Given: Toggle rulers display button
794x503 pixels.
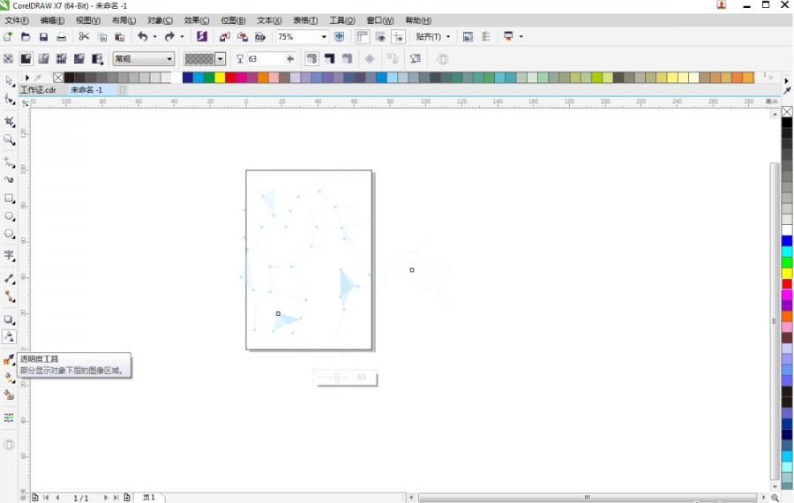Looking at the screenshot, I should [x=362, y=36].
